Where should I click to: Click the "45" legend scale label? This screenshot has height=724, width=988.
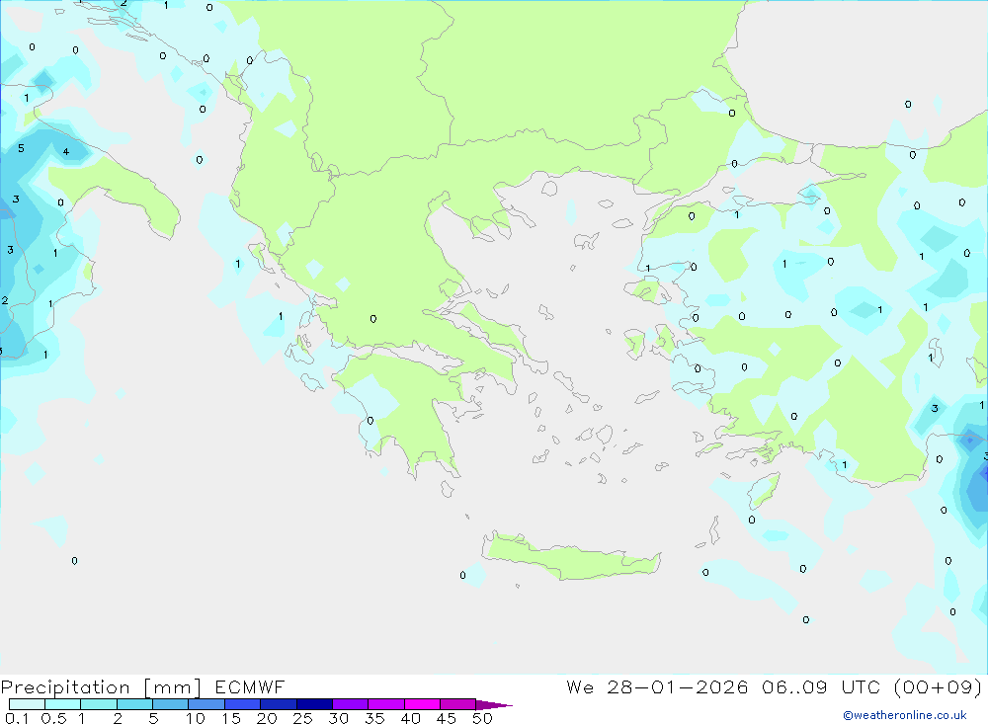click(x=447, y=718)
